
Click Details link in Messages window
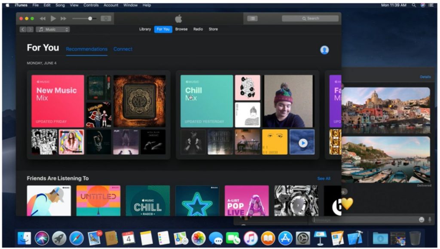click(425, 77)
